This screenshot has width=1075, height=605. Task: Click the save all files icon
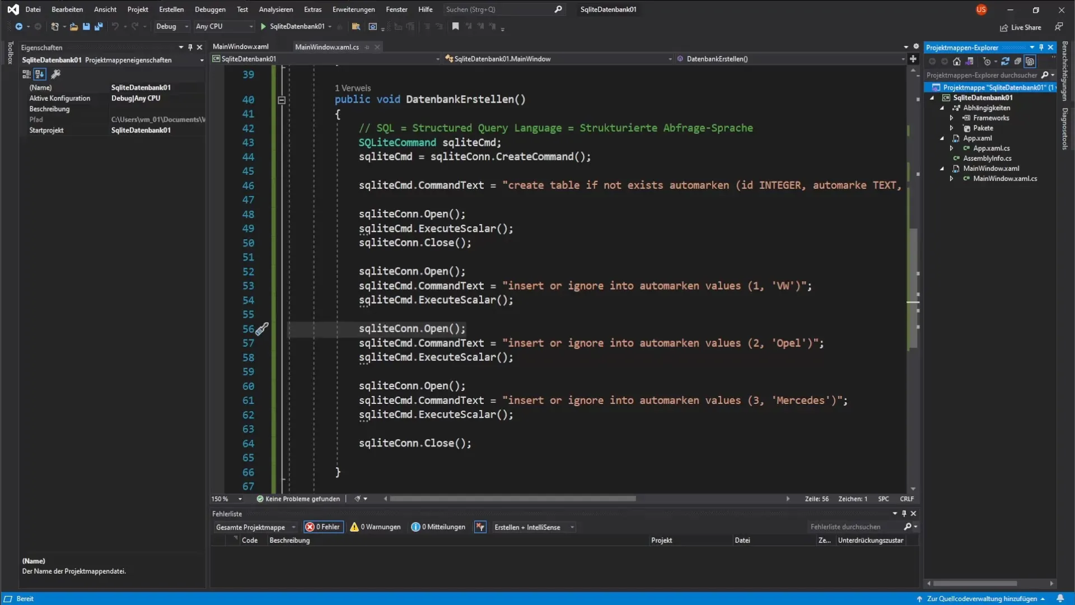[x=99, y=26]
